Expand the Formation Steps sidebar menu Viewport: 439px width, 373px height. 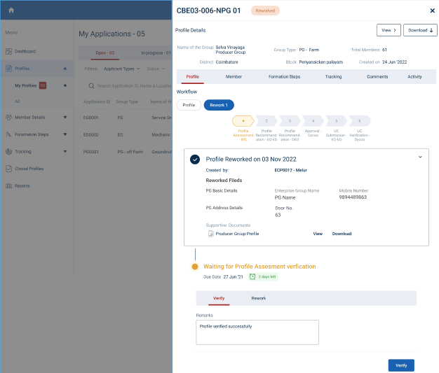pyautogui.click(x=65, y=134)
